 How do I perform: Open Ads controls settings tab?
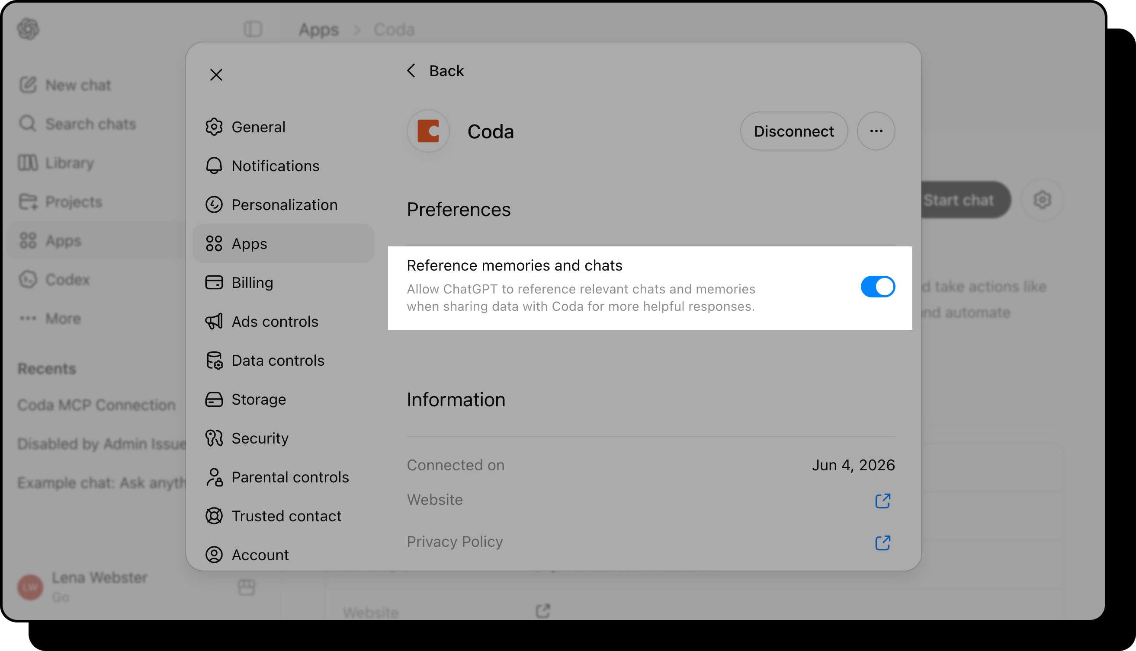click(x=283, y=322)
